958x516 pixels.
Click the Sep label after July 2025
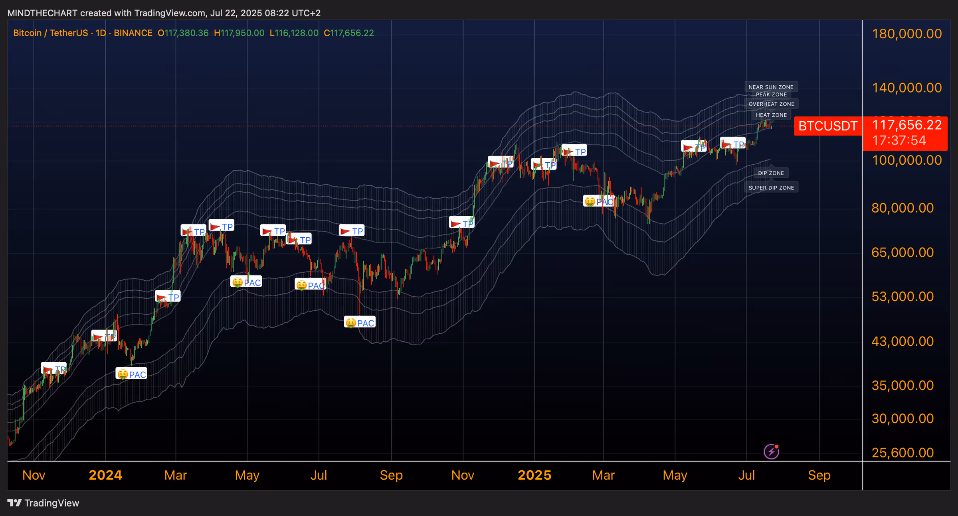[819, 475]
